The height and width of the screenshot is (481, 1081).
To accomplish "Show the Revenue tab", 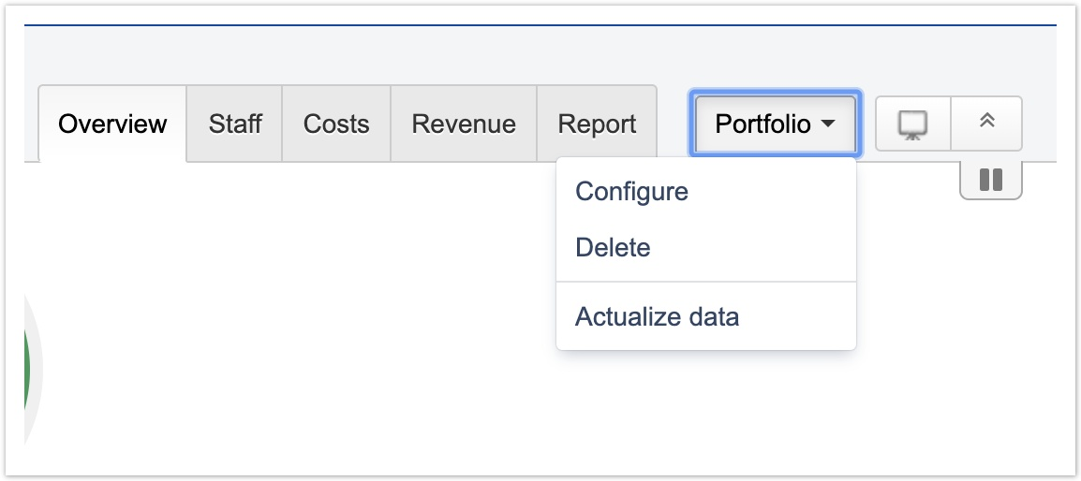I will pyautogui.click(x=464, y=124).
